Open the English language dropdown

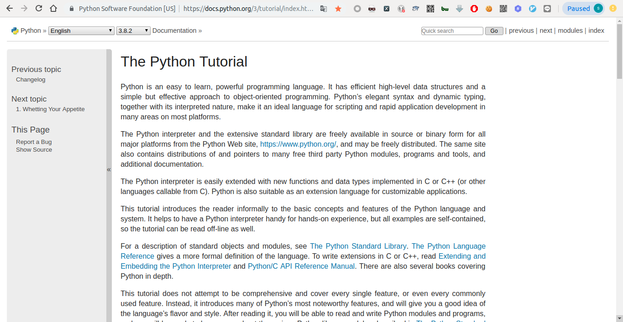click(x=81, y=31)
